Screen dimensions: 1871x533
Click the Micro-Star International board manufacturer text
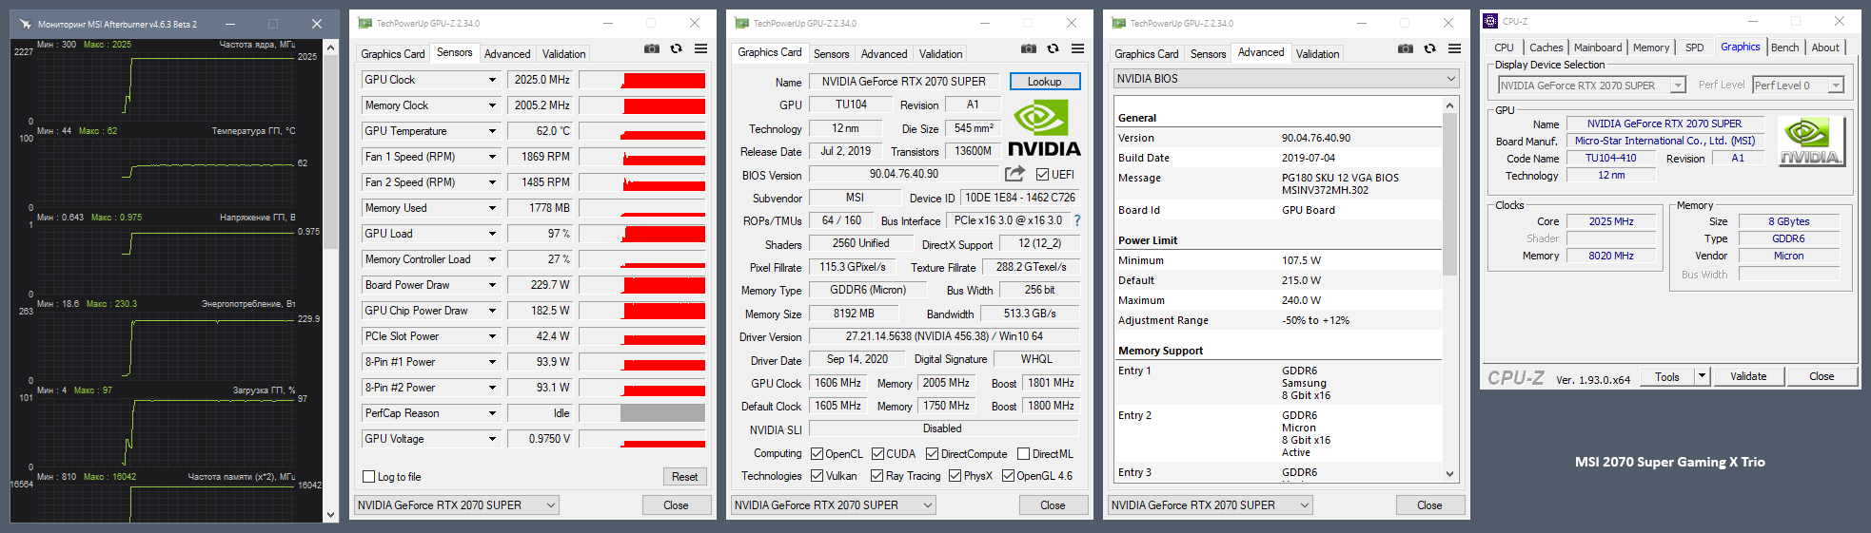click(1664, 141)
